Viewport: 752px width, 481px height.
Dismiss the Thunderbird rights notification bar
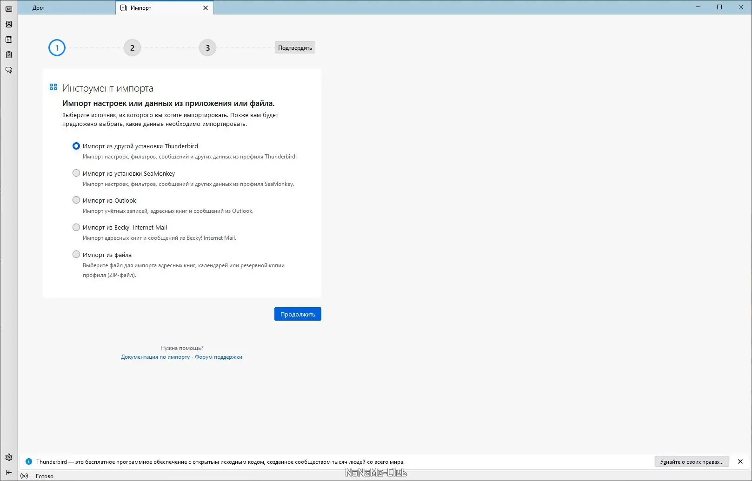740,461
